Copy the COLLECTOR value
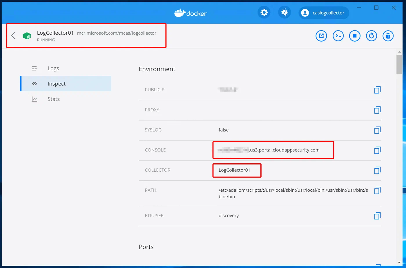Screen dimensions: 406x268 [377, 170]
